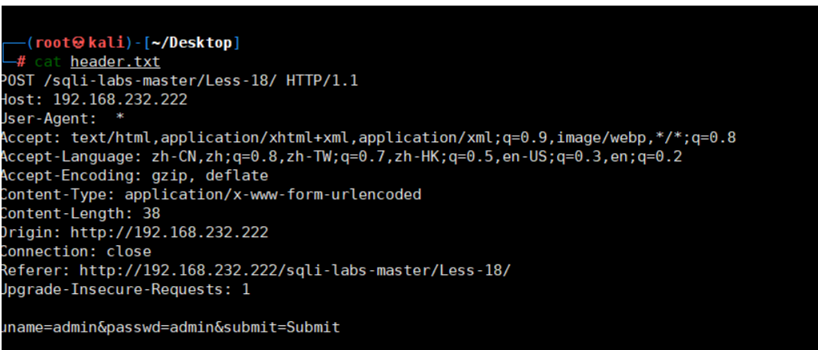Click the kali hostname in the prompt
This screenshot has height=350, width=818.
pyautogui.click(x=106, y=43)
